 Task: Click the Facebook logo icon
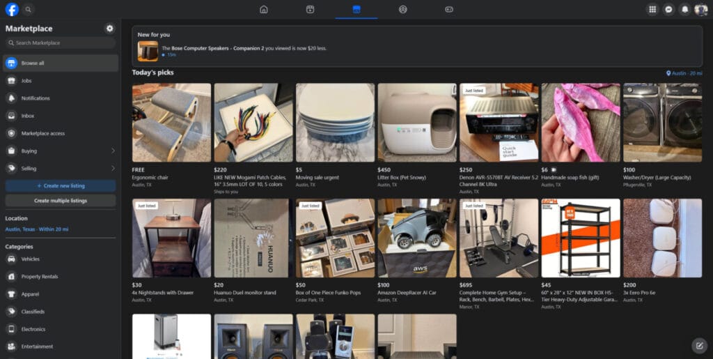pyautogui.click(x=12, y=9)
